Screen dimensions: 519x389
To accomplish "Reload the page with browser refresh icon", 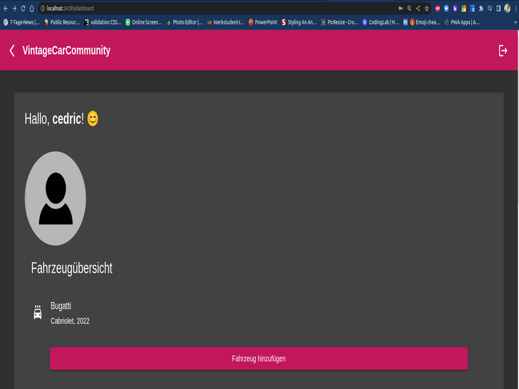I will coord(23,8).
